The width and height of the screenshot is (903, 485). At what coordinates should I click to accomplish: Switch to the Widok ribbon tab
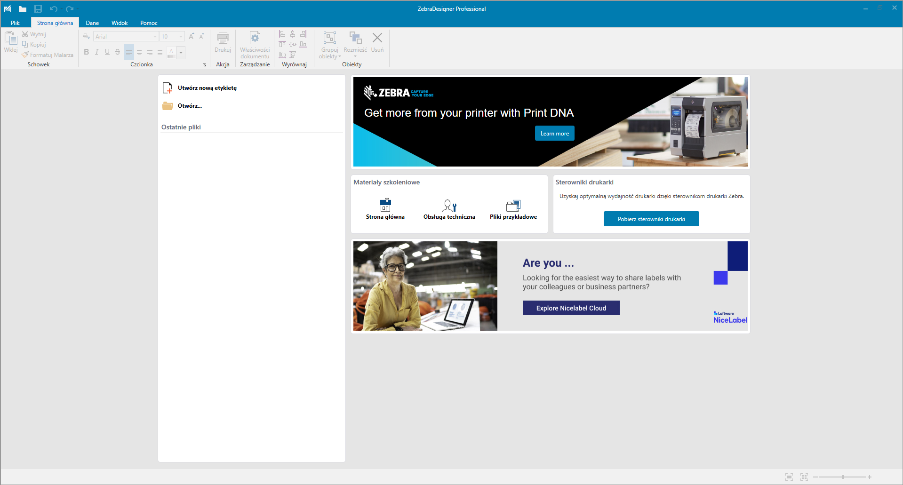(120, 23)
